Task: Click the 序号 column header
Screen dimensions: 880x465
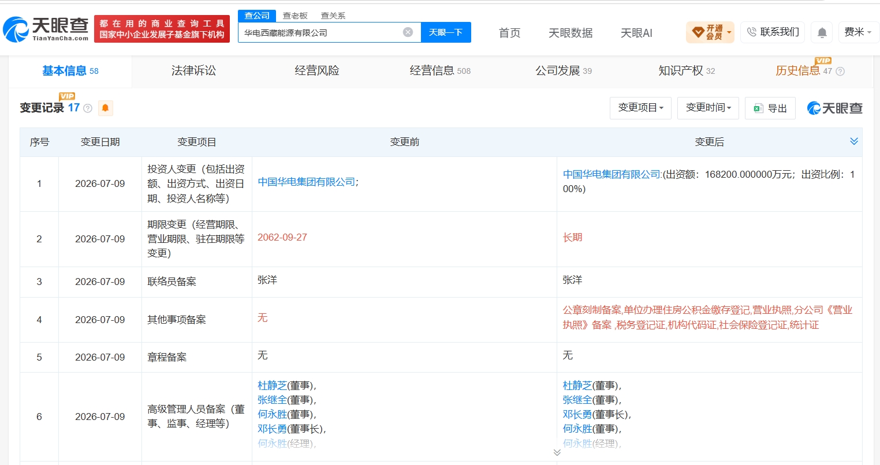Action: (39, 142)
